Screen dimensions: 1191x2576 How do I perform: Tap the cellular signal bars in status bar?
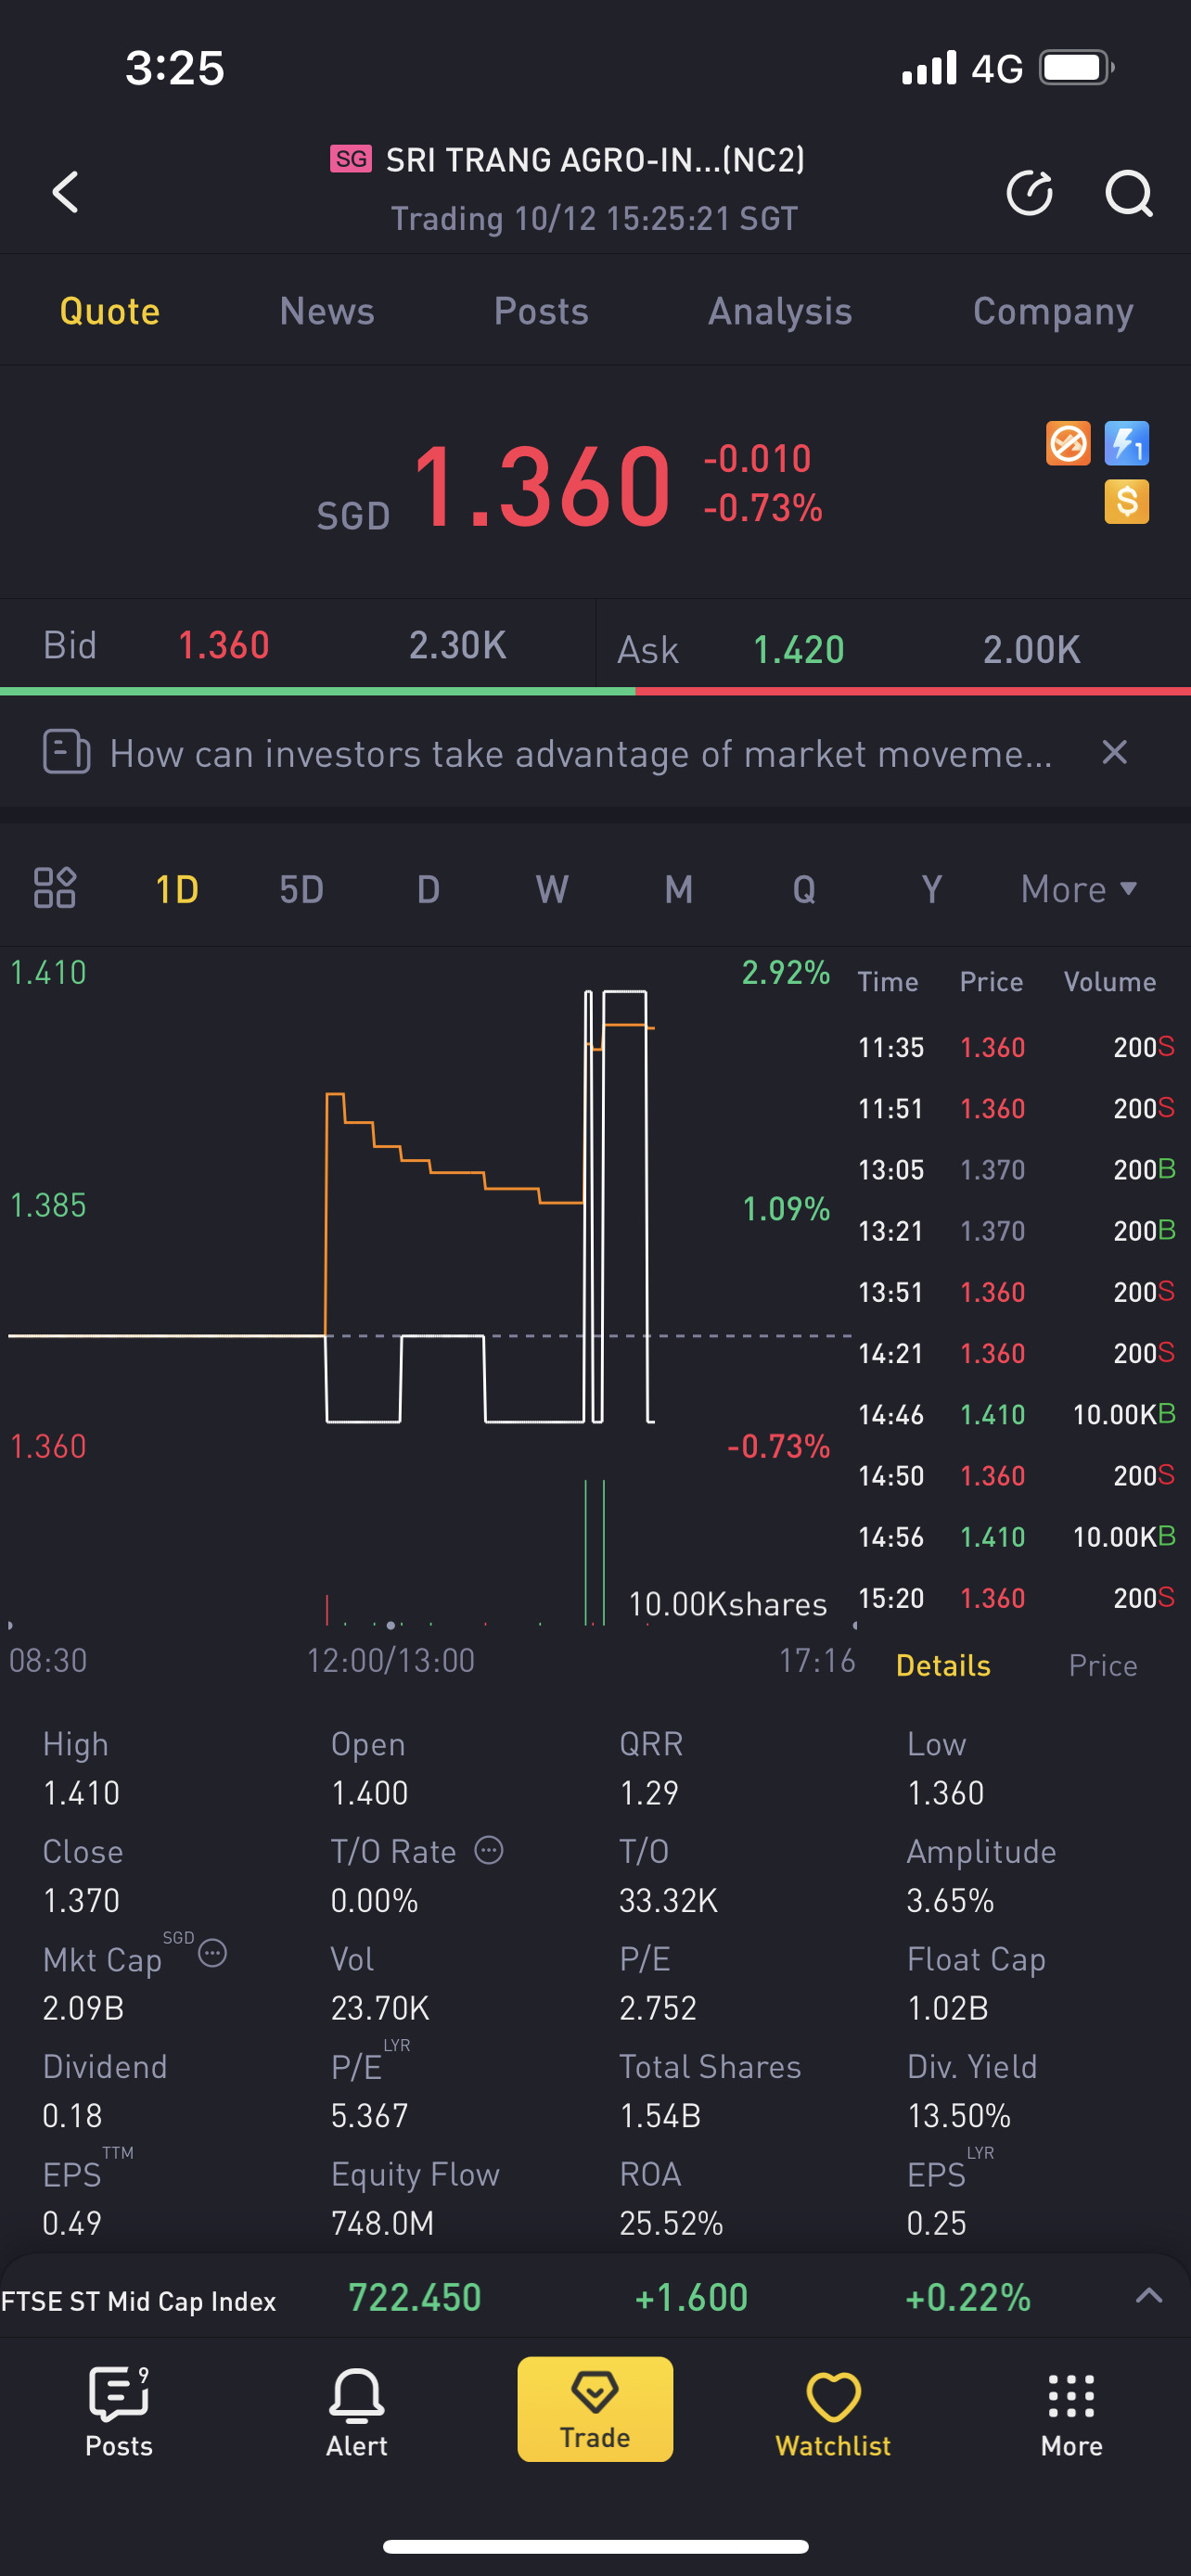pyautogui.click(x=929, y=67)
